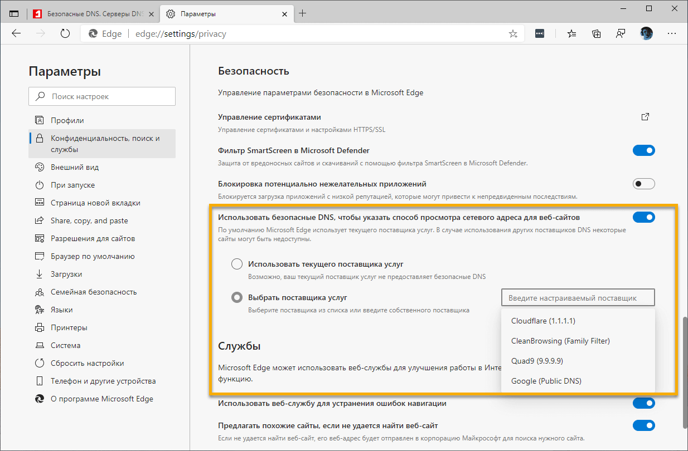The image size is (688, 451).
Task: Turn off the Использовать безопасные DNS toggle
Action: (x=643, y=217)
